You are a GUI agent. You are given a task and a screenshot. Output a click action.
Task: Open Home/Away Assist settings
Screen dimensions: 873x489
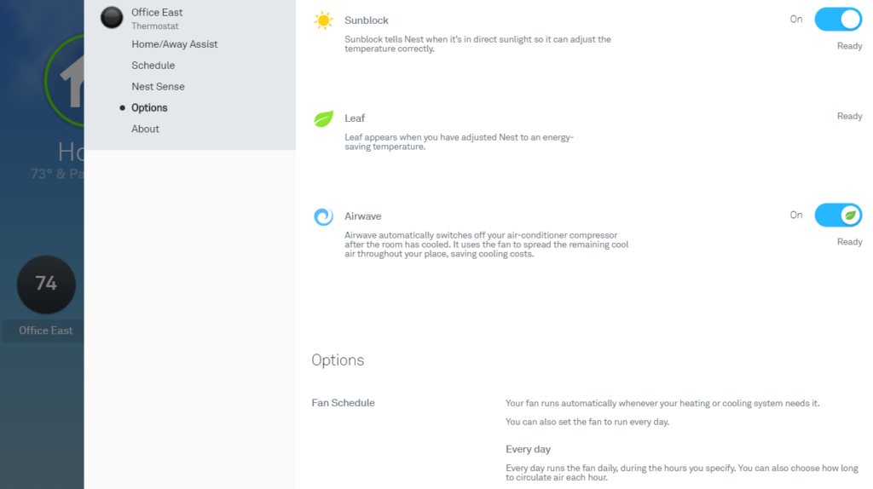174,44
